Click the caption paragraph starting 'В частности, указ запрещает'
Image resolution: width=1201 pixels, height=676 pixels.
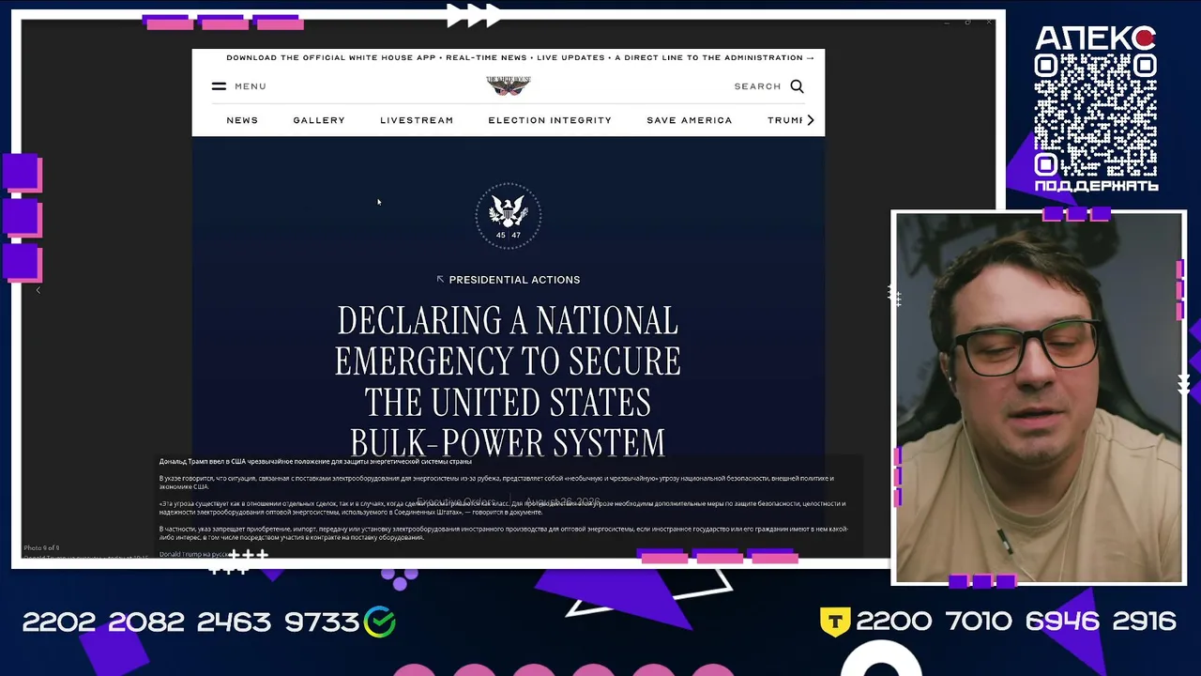tap(503, 533)
